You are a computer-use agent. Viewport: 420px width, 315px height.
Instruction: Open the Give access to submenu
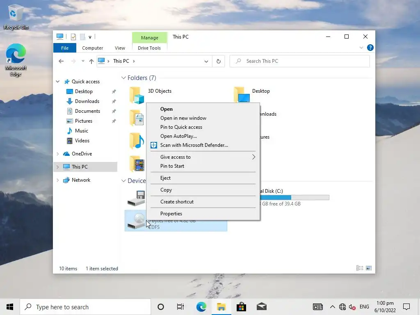coord(203,157)
